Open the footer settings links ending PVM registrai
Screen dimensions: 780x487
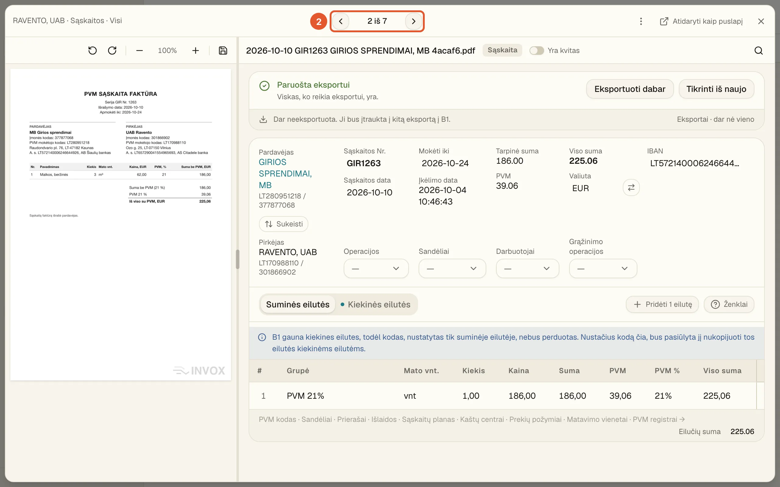click(472, 419)
